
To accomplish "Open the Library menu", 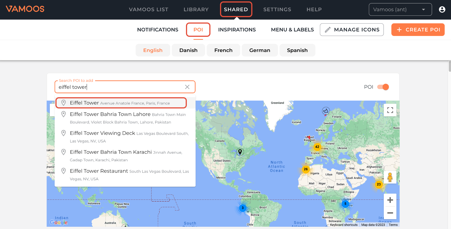I will 196,10.
